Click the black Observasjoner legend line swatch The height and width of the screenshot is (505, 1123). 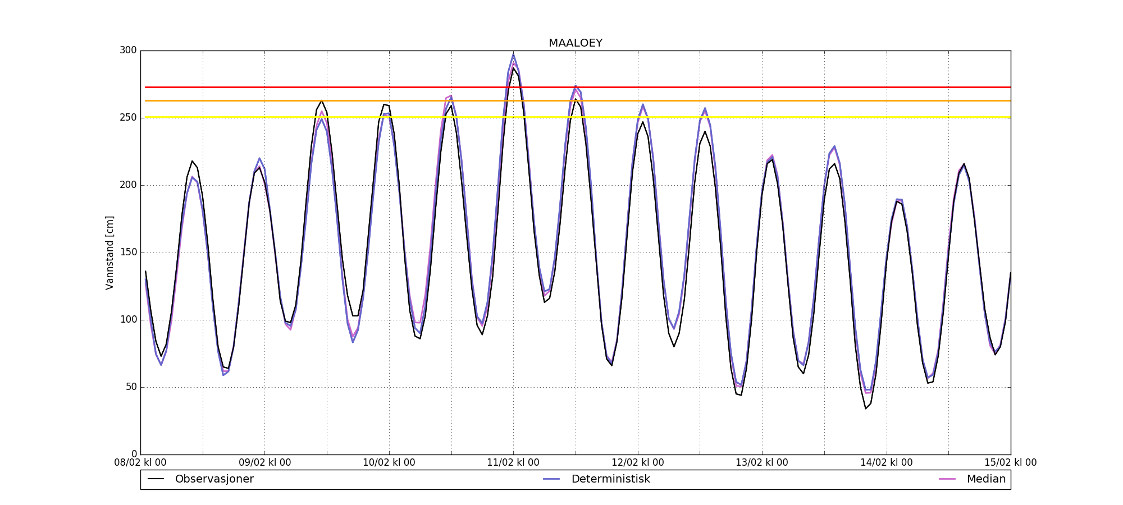point(156,479)
